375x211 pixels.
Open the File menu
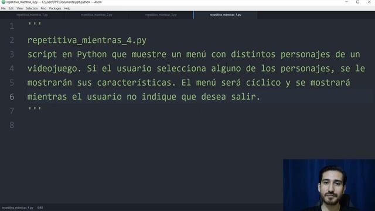point(4,8)
